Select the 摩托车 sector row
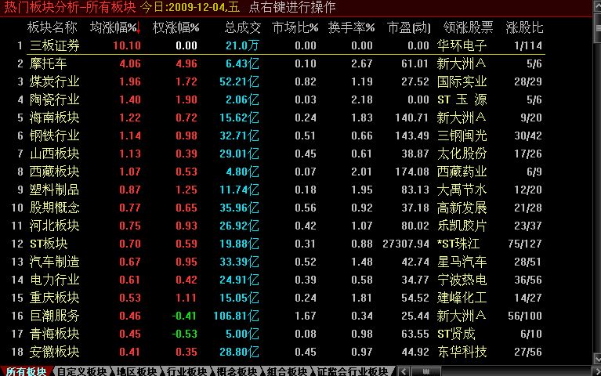This screenshot has height=376, width=601. click(48, 63)
